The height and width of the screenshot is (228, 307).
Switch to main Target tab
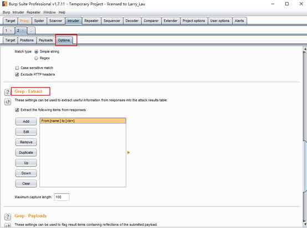[10, 20]
